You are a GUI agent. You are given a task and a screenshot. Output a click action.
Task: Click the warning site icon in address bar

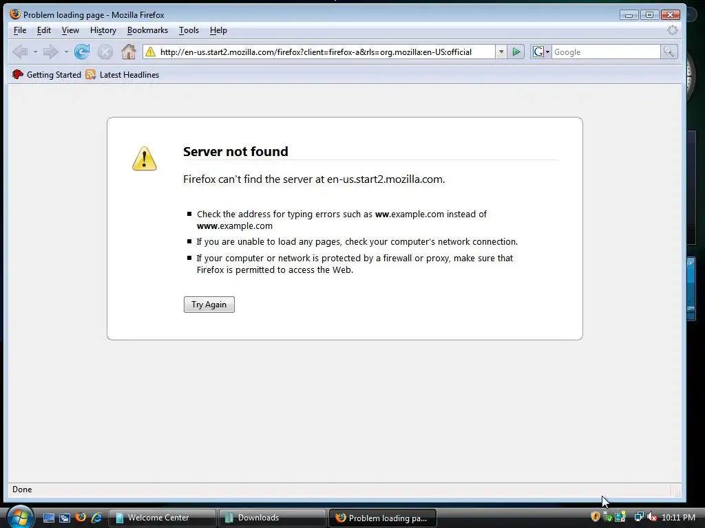pyautogui.click(x=150, y=52)
